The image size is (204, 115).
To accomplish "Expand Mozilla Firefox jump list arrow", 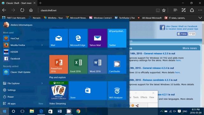I will (x=42, y=45).
